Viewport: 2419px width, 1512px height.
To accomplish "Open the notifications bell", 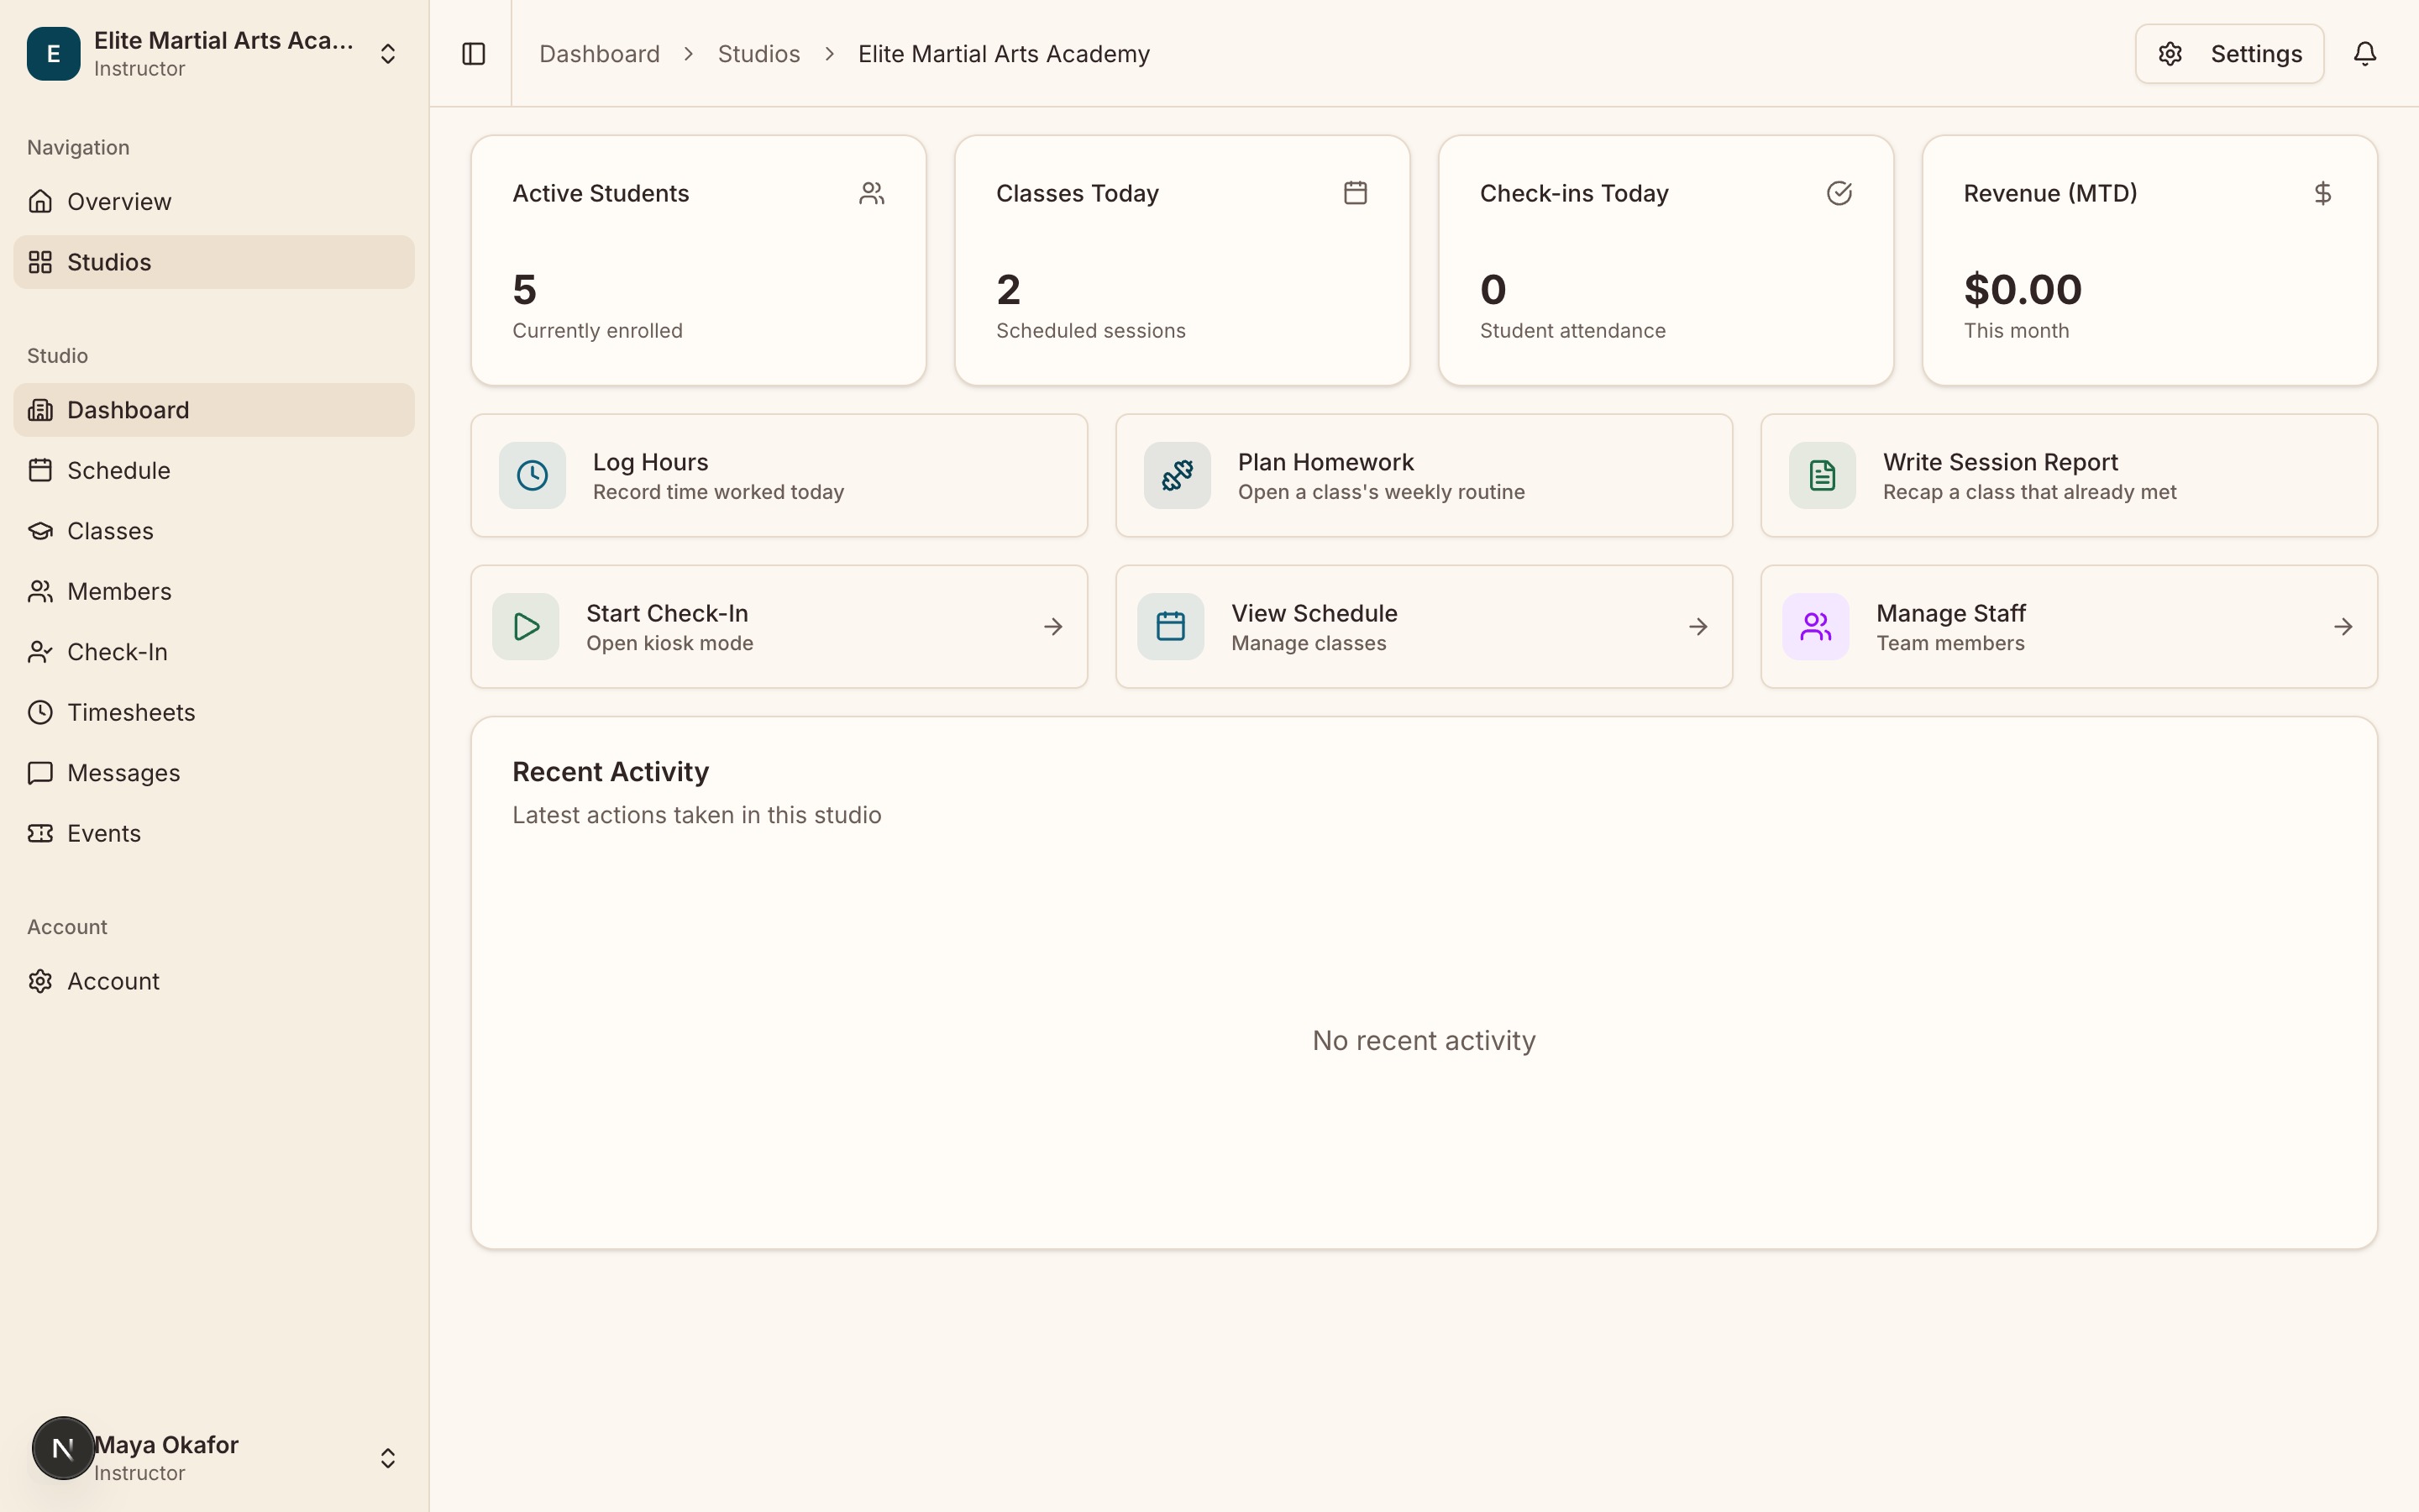I will (x=2364, y=53).
